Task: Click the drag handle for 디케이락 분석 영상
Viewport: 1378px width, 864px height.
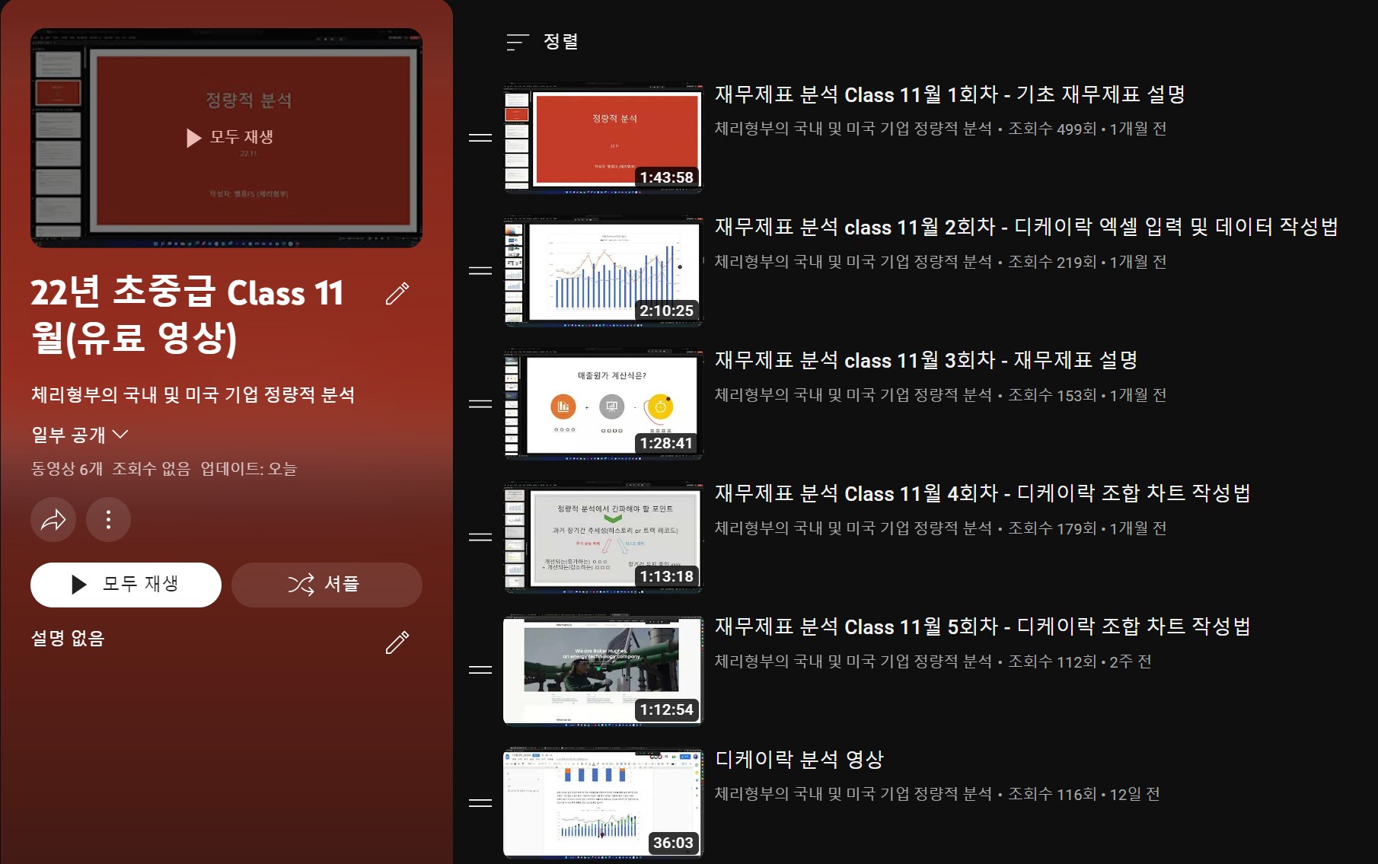Action: 480,803
